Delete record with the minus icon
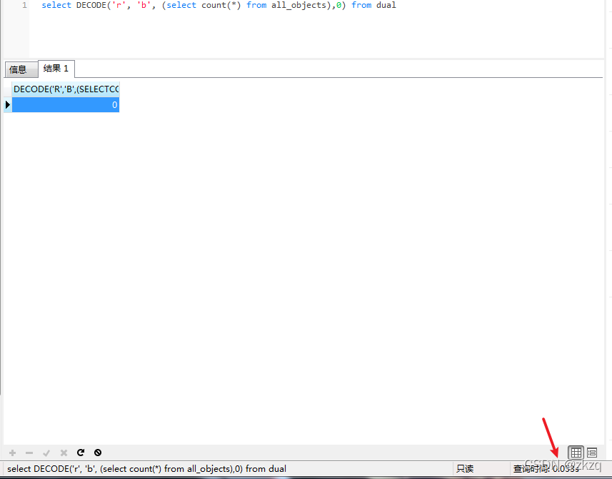 click(29, 453)
